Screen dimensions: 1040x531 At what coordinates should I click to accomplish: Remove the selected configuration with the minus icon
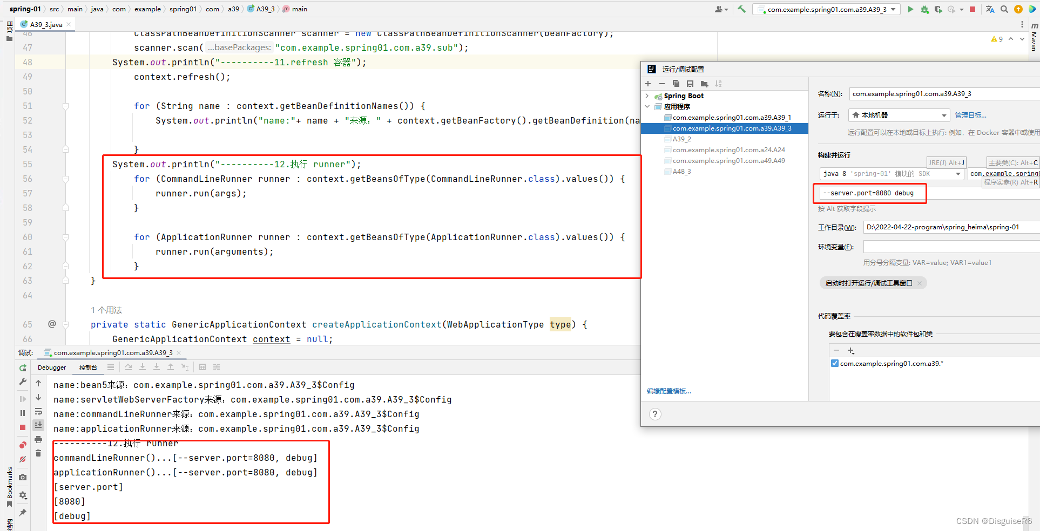[x=662, y=84]
